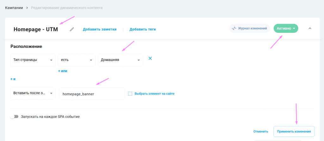Screen dimensions: 324x141
Task: Collapse the campaign header with chevron arrow
Action: [310, 28]
